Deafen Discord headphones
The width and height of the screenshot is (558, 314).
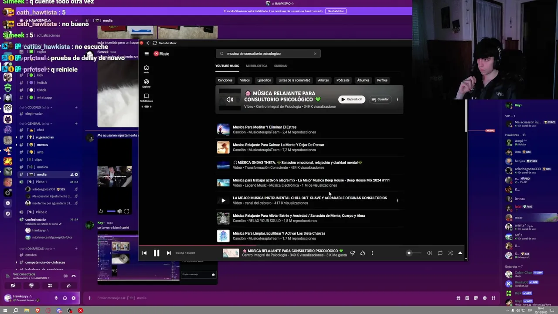click(x=65, y=298)
